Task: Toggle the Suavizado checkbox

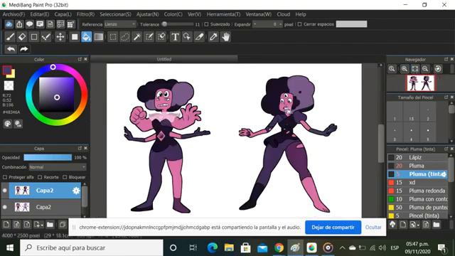Action: click(206, 24)
